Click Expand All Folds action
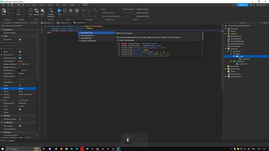 click(142, 13)
